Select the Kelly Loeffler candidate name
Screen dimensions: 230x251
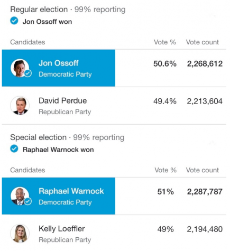62,229
